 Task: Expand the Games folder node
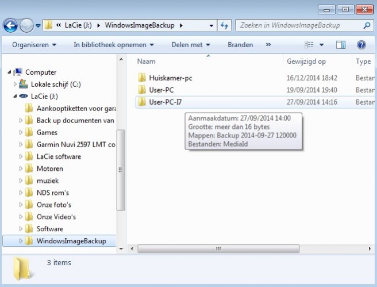21,132
